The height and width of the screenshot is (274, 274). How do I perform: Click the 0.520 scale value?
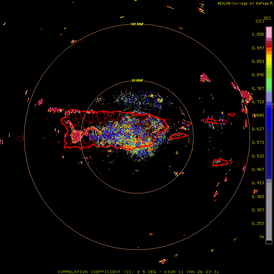coord(258,156)
